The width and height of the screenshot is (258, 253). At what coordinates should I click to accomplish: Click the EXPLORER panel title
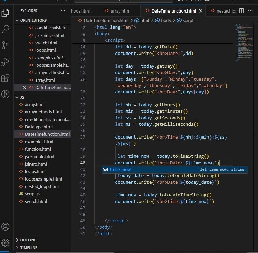click(29, 11)
